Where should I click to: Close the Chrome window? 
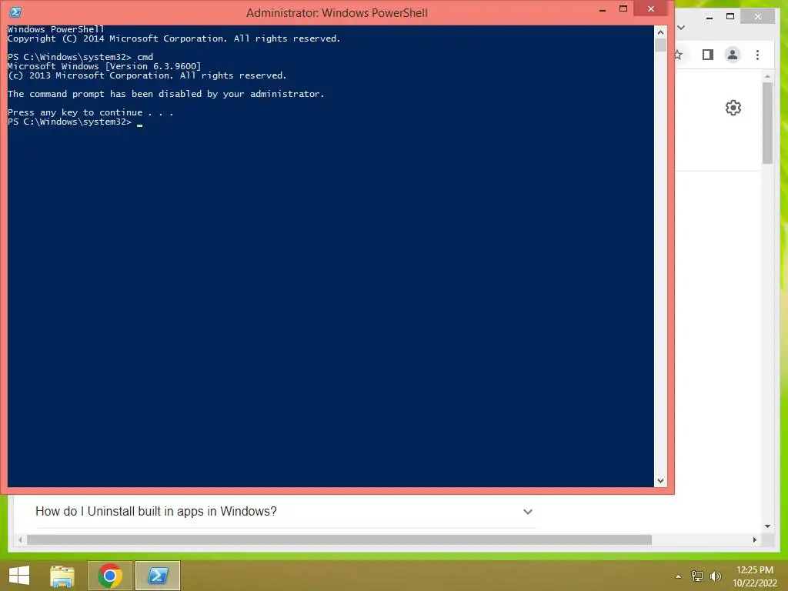pos(758,17)
